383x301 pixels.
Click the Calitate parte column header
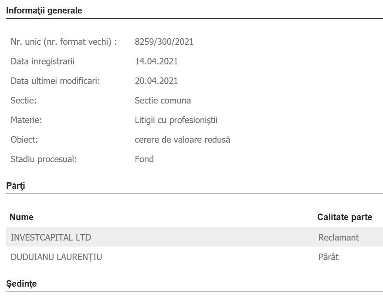344,217
